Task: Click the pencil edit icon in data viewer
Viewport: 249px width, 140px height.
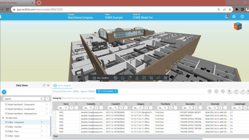Action: click(x=243, y=91)
